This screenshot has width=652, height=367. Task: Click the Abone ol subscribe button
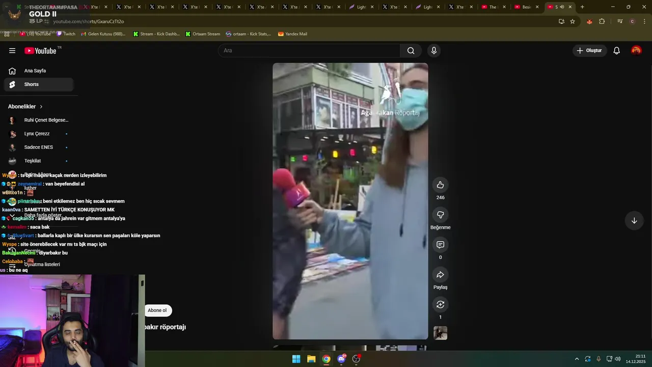[x=157, y=310]
